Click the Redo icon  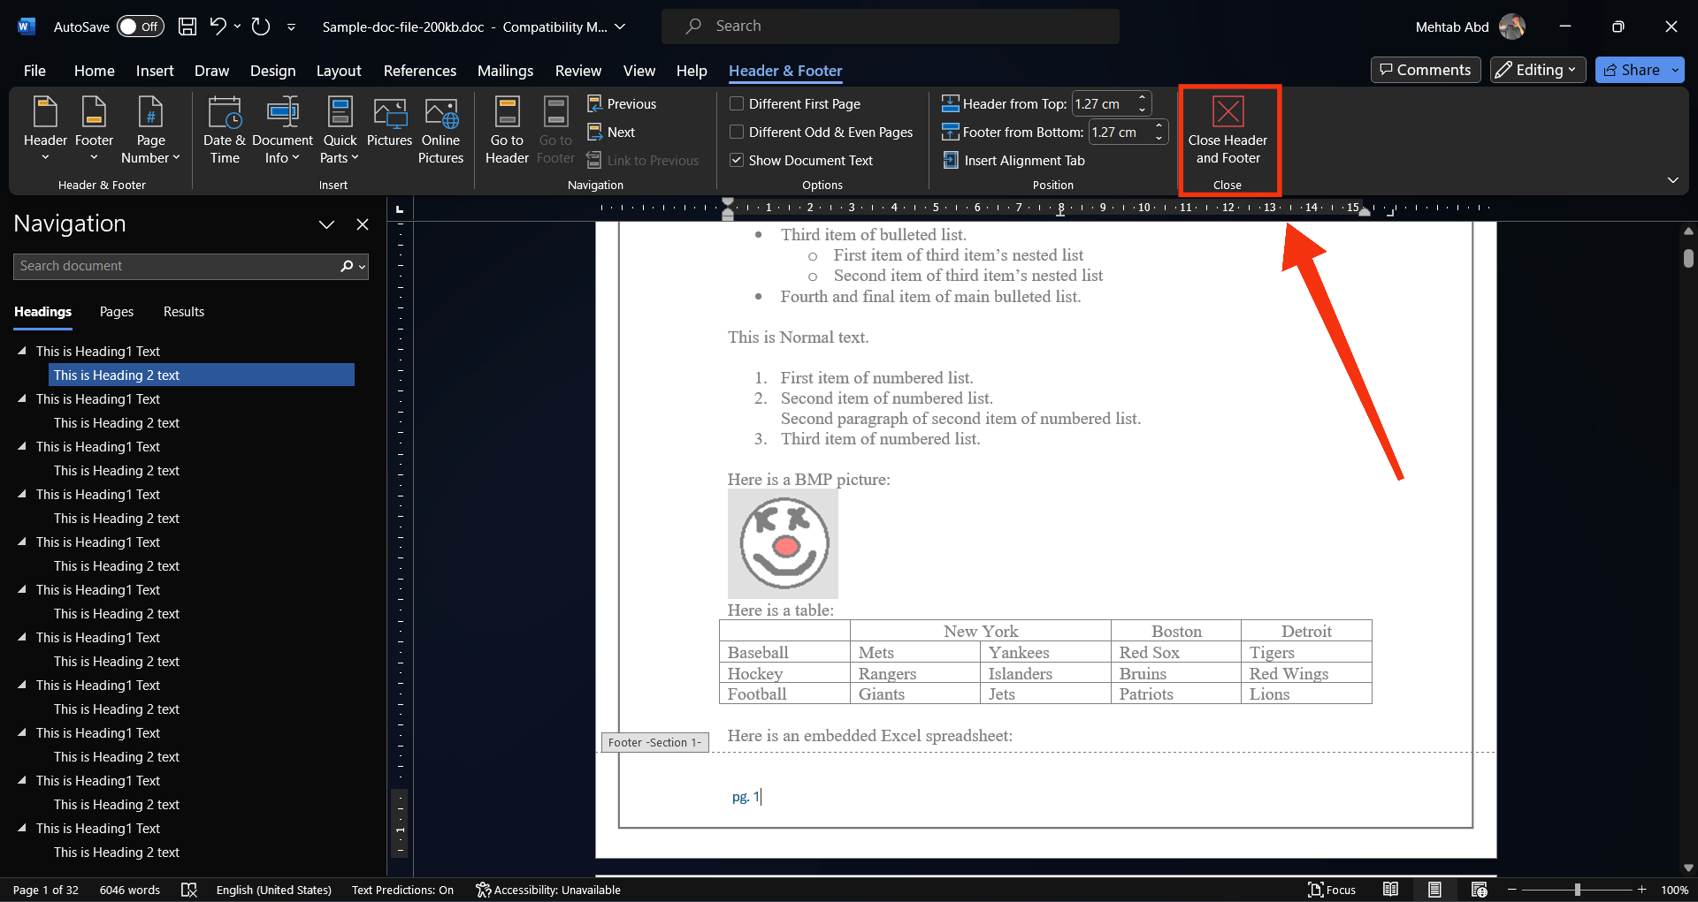pos(261,27)
